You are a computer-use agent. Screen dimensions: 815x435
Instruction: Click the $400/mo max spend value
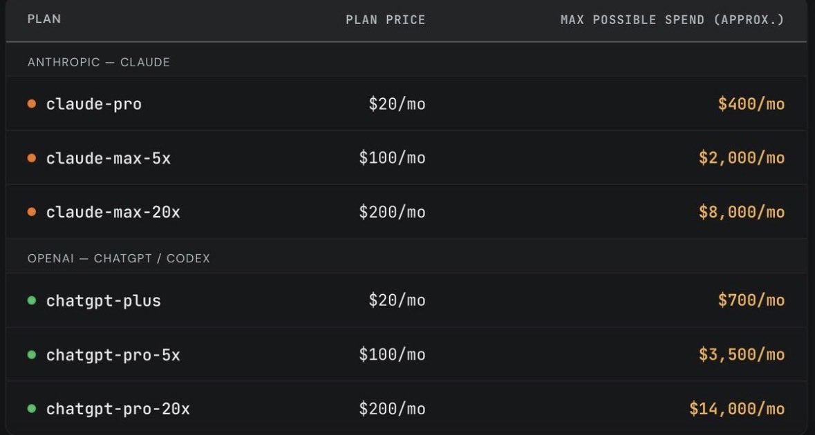click(751, 104)
